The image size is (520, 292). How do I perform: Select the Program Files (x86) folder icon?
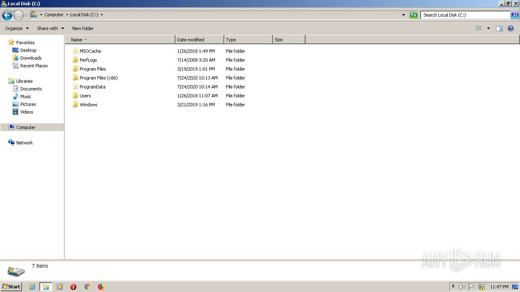[75, 78]
